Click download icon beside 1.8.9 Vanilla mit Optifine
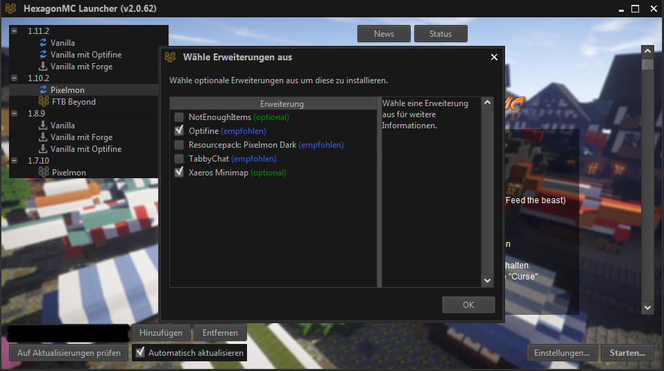This screenshot has height=371, width=664. coord(44,149)
